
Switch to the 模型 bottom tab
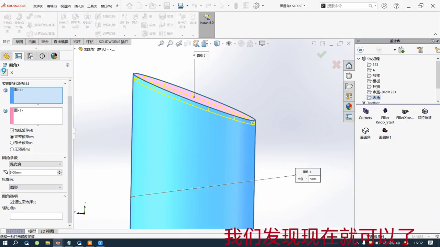click(32, 231)
